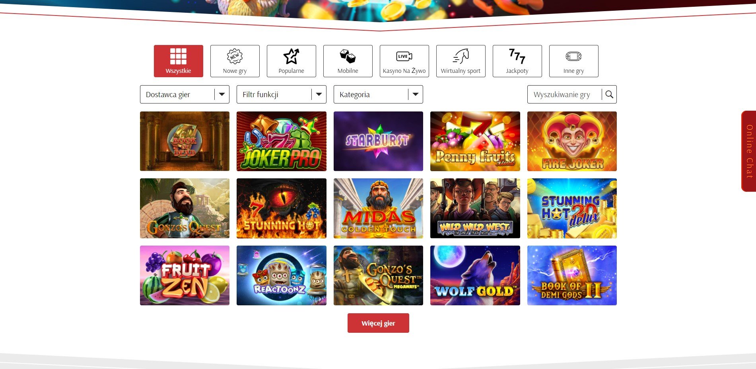Launch the Reactoonz game thumbnail
This screenshot has height=369, width=756.
[281, 275]
